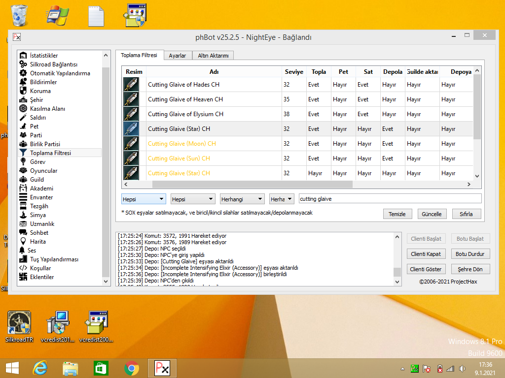This screenshot has width=505, height=378.
Task: Select the Envanter inventory icon
Action: pos(23,197)
